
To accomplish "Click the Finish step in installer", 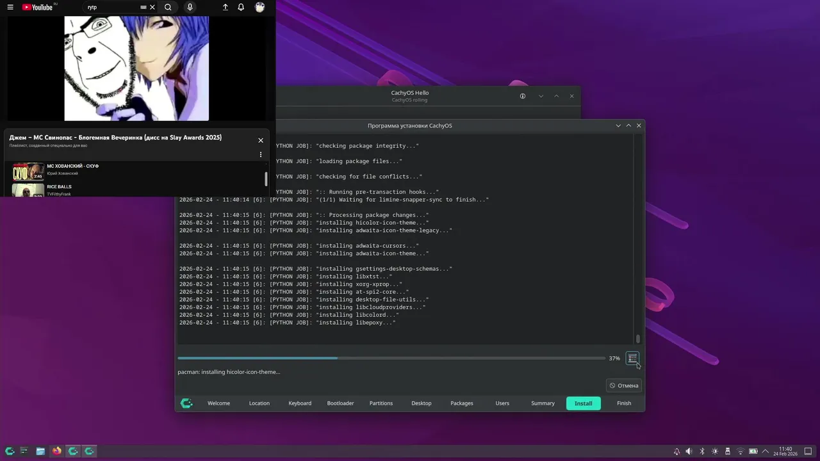I will 624,403.
